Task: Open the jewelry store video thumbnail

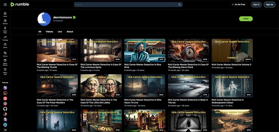Action: click(x=101, y=121)
